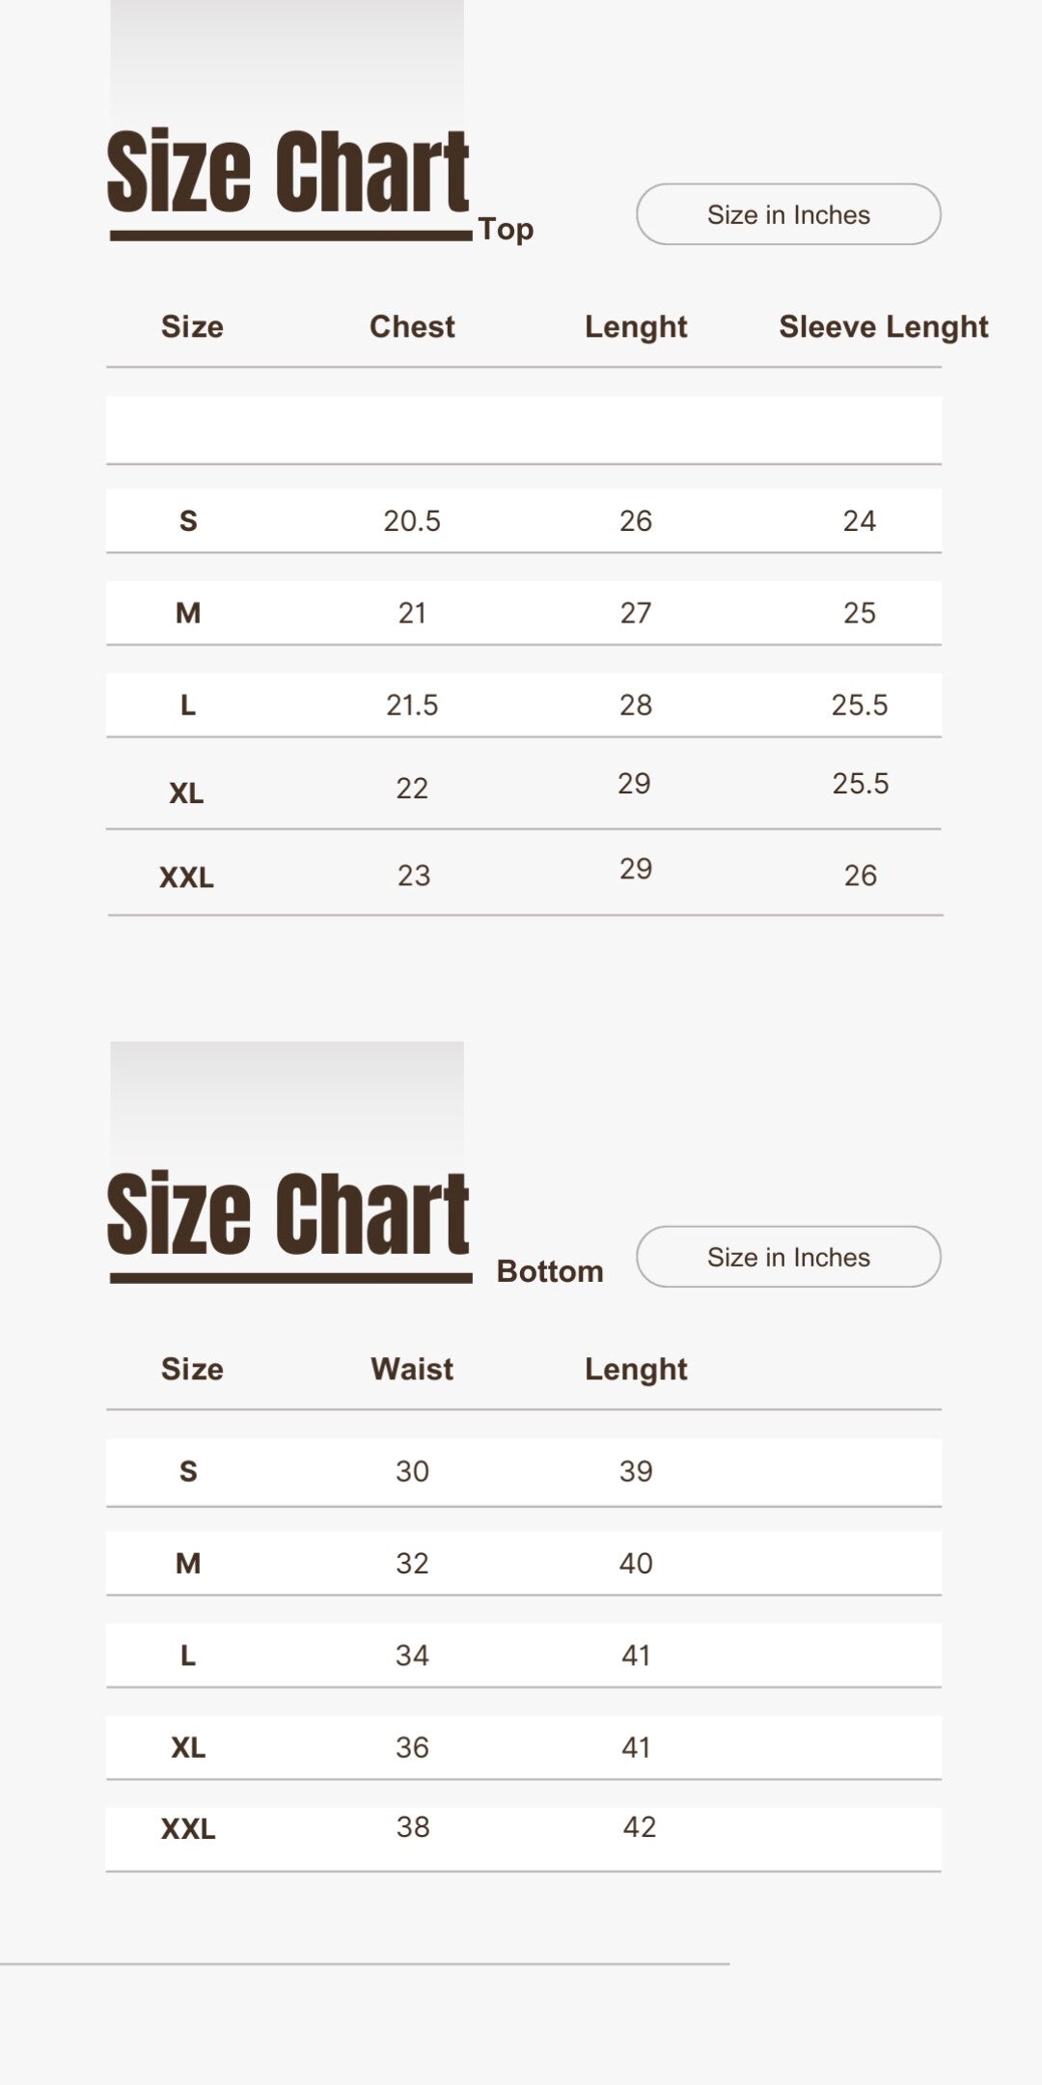Click sleeve length 24 in the S row

(x=859, y=521)
